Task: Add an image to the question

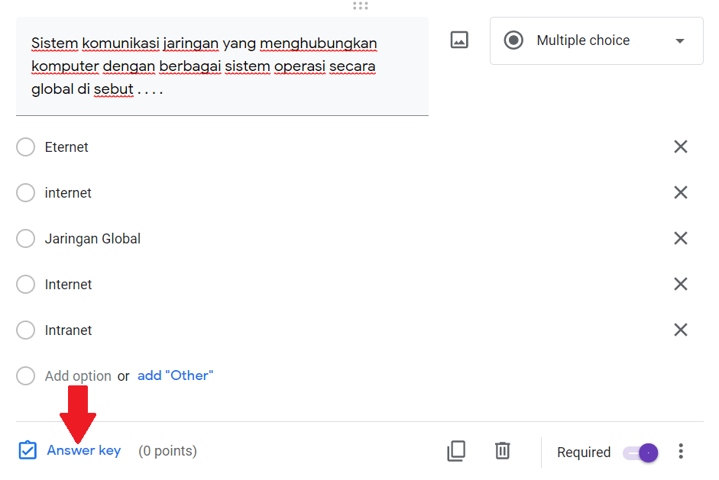Action: (x=459, y=40)
